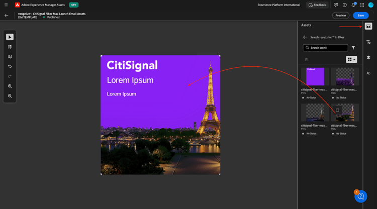Click the Preview button

point(341,16)
